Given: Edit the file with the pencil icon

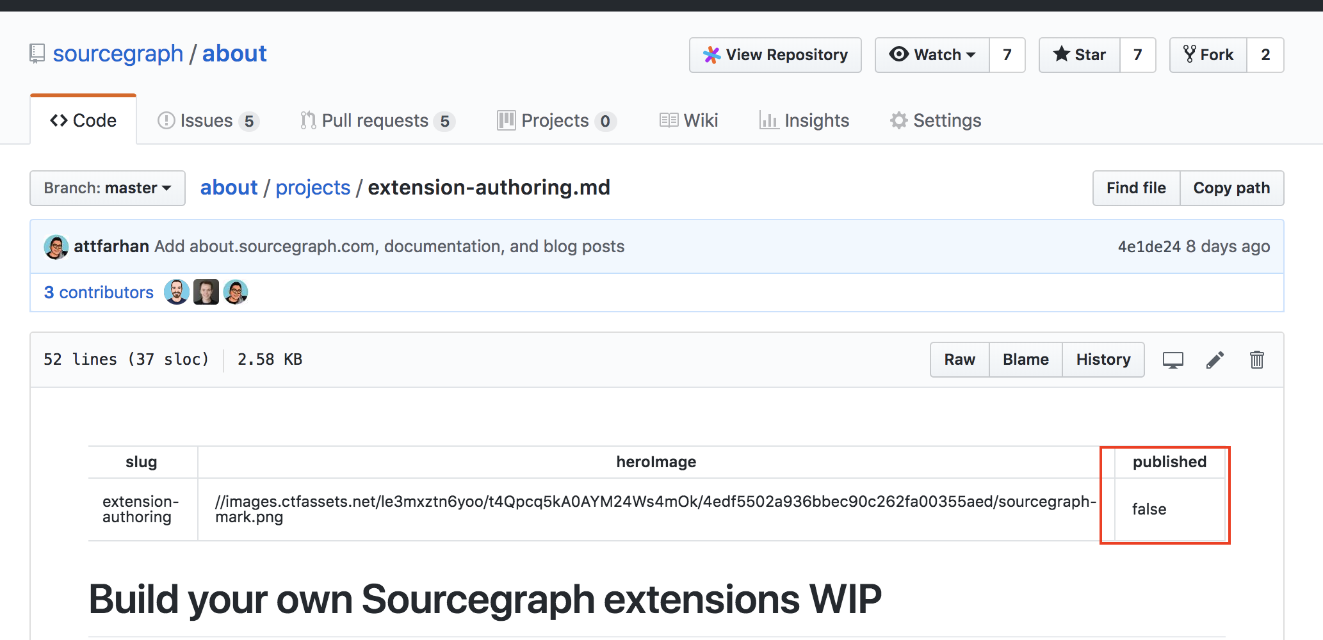Looking at the screenshot, I should point(1215,360).
